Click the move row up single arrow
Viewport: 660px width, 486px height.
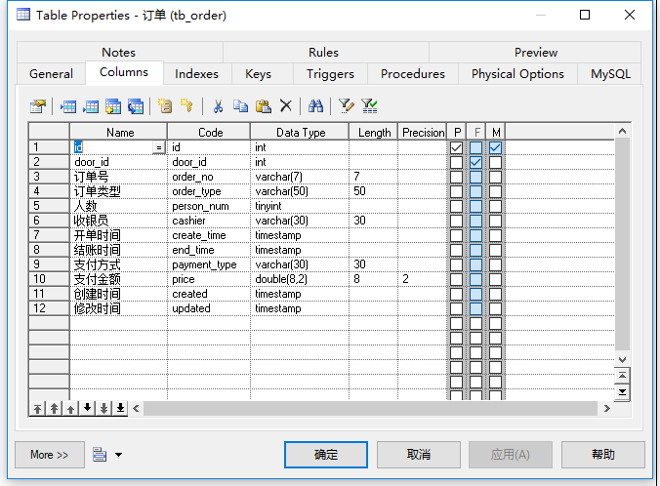(70, 408)
